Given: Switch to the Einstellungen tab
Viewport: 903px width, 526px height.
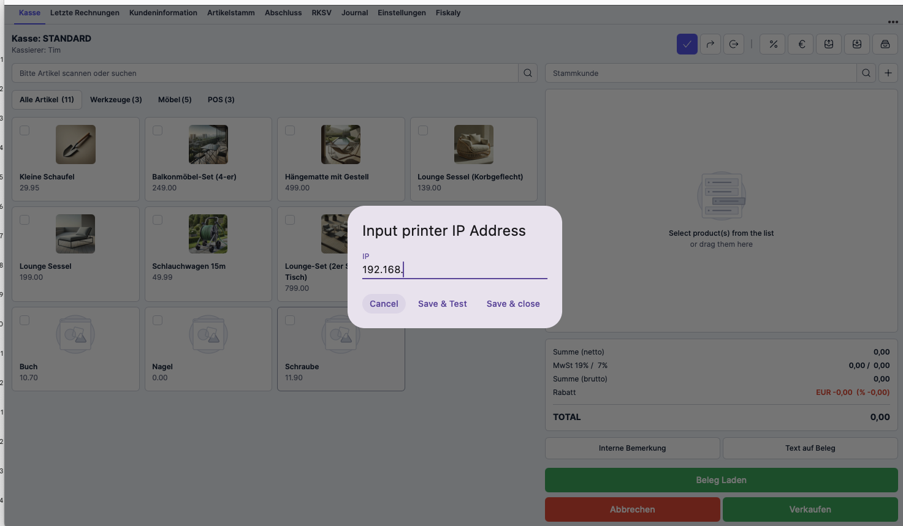Looking at the screenshot, I should (x=402, y=13).
